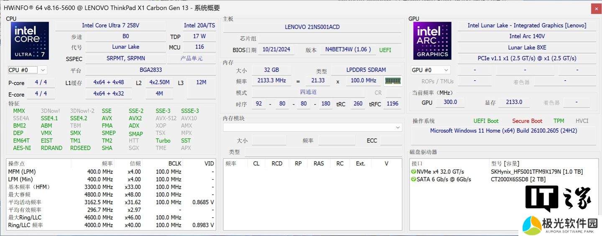This screenshot has height=236, width=602.
Task: Click the HVCI status label
Action: pos(582,121)
